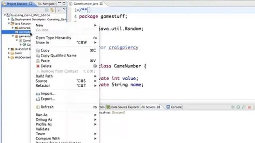Image resolution: width=255 pixels, height=143 pixels.
Task: Expand the WebContent folder node
Action: [9, 57]
